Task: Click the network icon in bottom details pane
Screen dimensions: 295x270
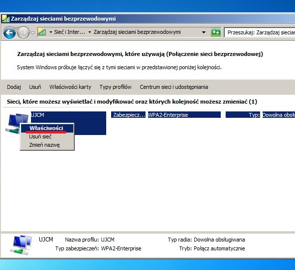Action: pyautogui.click(x=21, y=244)
